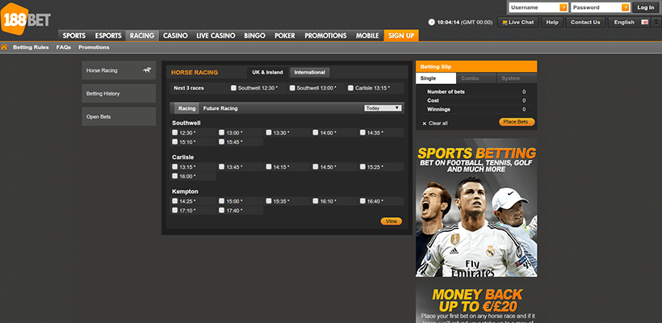Click the language selector up-down arrows
This screenshot has width=662, height=323.
point(656,23)
